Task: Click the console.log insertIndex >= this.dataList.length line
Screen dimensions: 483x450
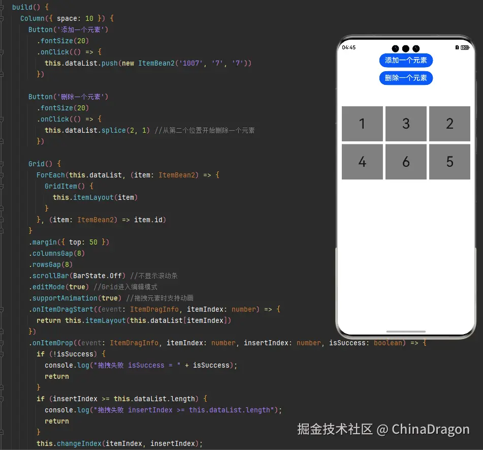Action: pos(163,410)
